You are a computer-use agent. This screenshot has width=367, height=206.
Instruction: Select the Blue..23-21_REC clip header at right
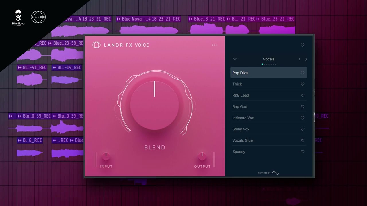[275, 19]
